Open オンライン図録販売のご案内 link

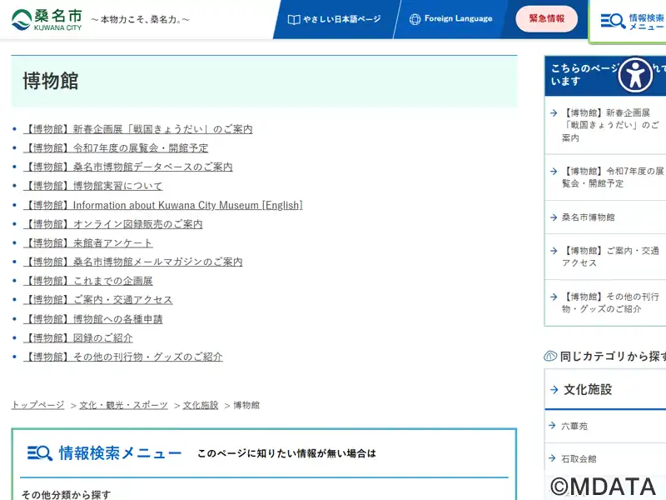tap(113, 224)
